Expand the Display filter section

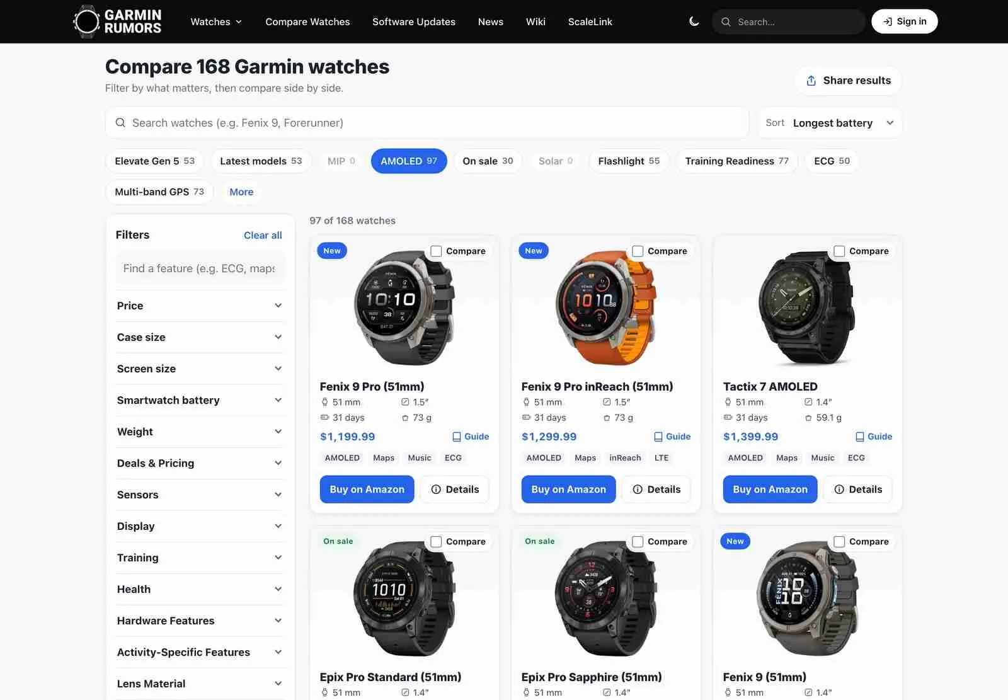(x=200, y=526)
